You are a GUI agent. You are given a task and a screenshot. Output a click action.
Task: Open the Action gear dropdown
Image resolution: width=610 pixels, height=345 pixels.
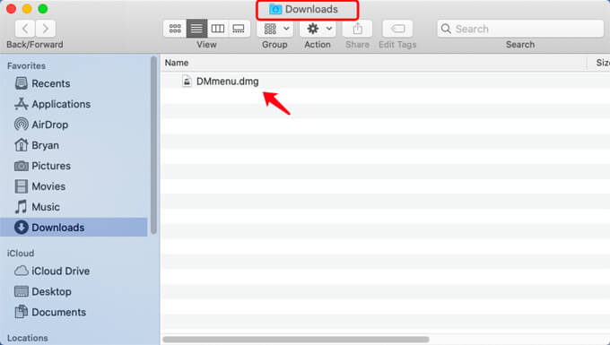[x=318, y=29]
